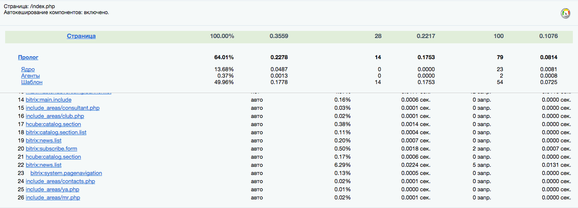Click the Ядро link
The width and height of the screenshot is (578, 208).
coord(28,69)
